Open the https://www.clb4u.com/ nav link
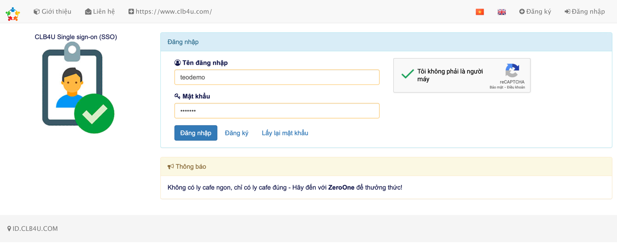 (x=170, y=12)
